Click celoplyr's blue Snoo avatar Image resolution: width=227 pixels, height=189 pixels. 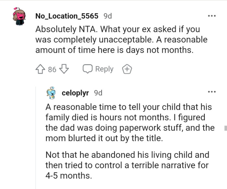pyautogui.click(x=52, y=93)
